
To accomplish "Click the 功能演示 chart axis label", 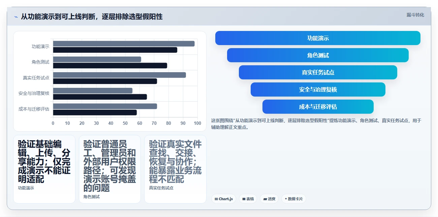I will point(40,47).
